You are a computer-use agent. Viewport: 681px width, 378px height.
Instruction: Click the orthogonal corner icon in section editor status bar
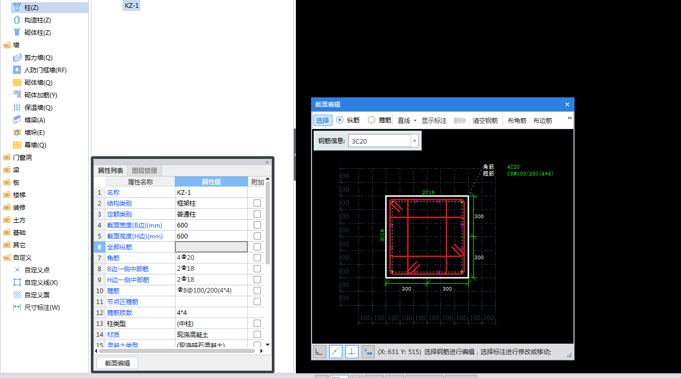click(x=319, y=351)
